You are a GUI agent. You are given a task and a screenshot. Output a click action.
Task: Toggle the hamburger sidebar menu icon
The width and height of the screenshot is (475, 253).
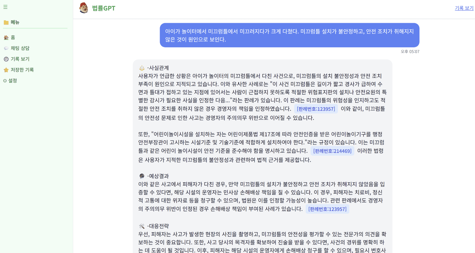tap(5, 7)
